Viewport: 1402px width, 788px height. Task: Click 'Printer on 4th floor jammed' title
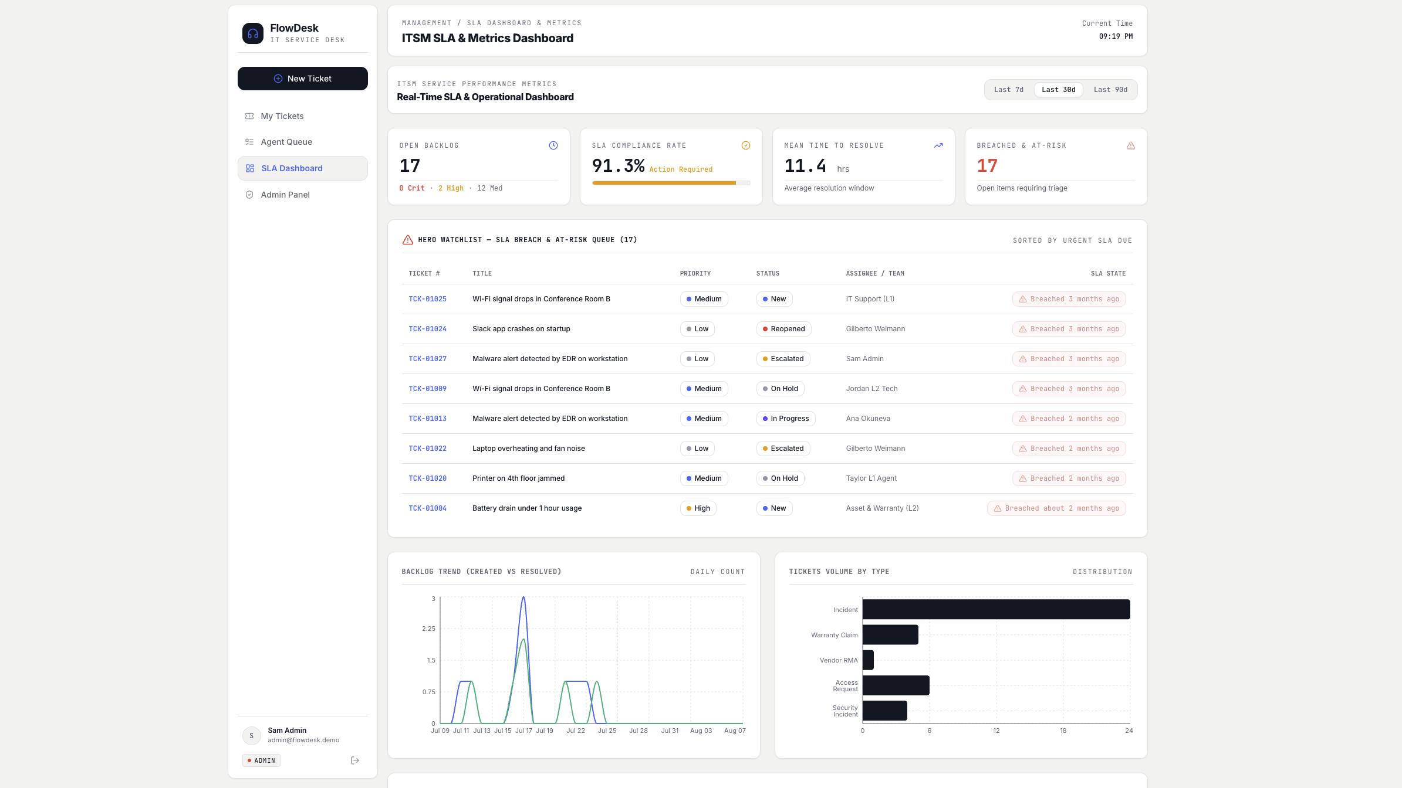[x=518, y=478]
